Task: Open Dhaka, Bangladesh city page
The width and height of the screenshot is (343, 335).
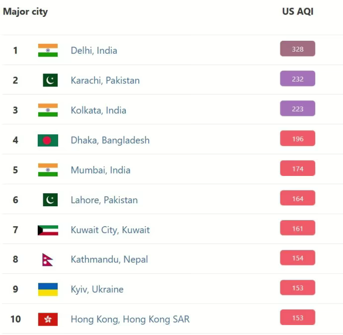Action: 110,140
